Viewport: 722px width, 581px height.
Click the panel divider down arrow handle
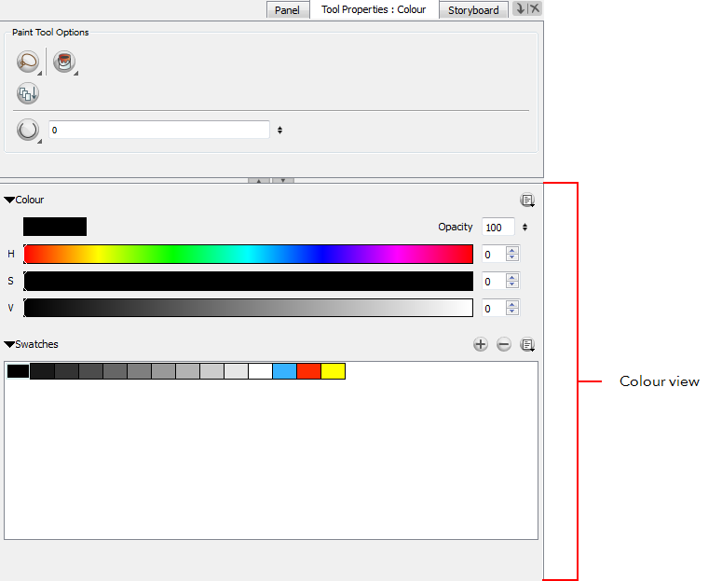pyautogui.click(x=283, y=181)
